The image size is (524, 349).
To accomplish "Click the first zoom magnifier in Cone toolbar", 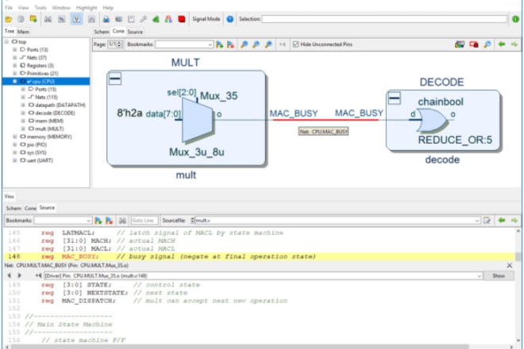I will 245,44.
